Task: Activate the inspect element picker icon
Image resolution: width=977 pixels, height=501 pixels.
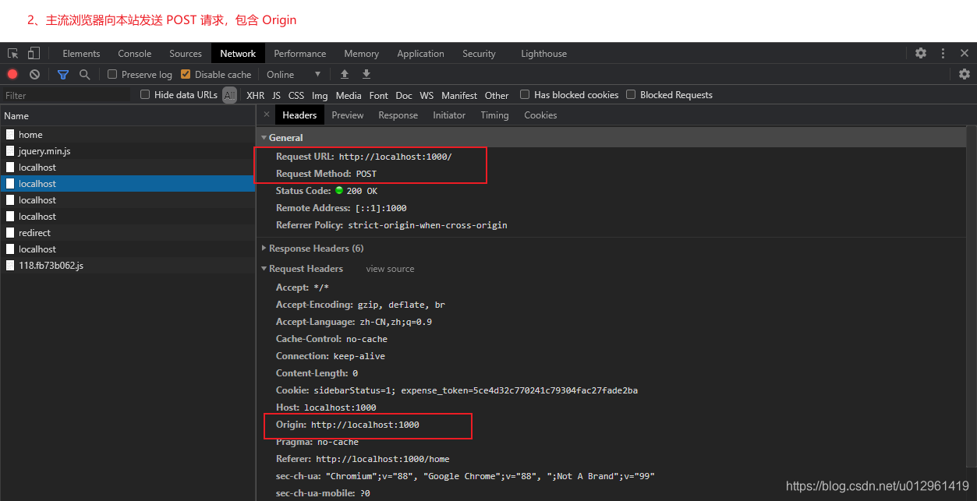Action: click(13, 53)
